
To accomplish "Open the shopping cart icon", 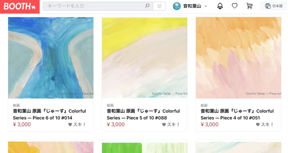I will (249, 6).
